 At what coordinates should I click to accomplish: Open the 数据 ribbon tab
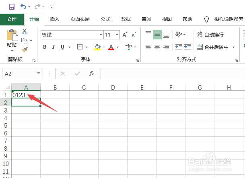(126, 19)
